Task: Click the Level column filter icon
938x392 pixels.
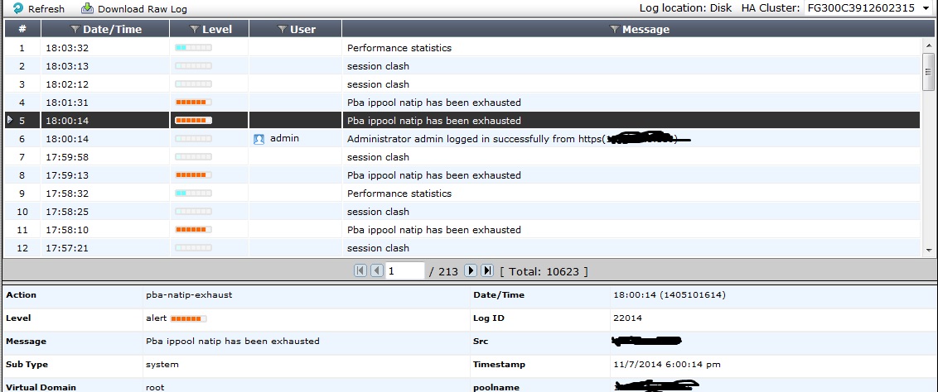Action: click(194, 30)
